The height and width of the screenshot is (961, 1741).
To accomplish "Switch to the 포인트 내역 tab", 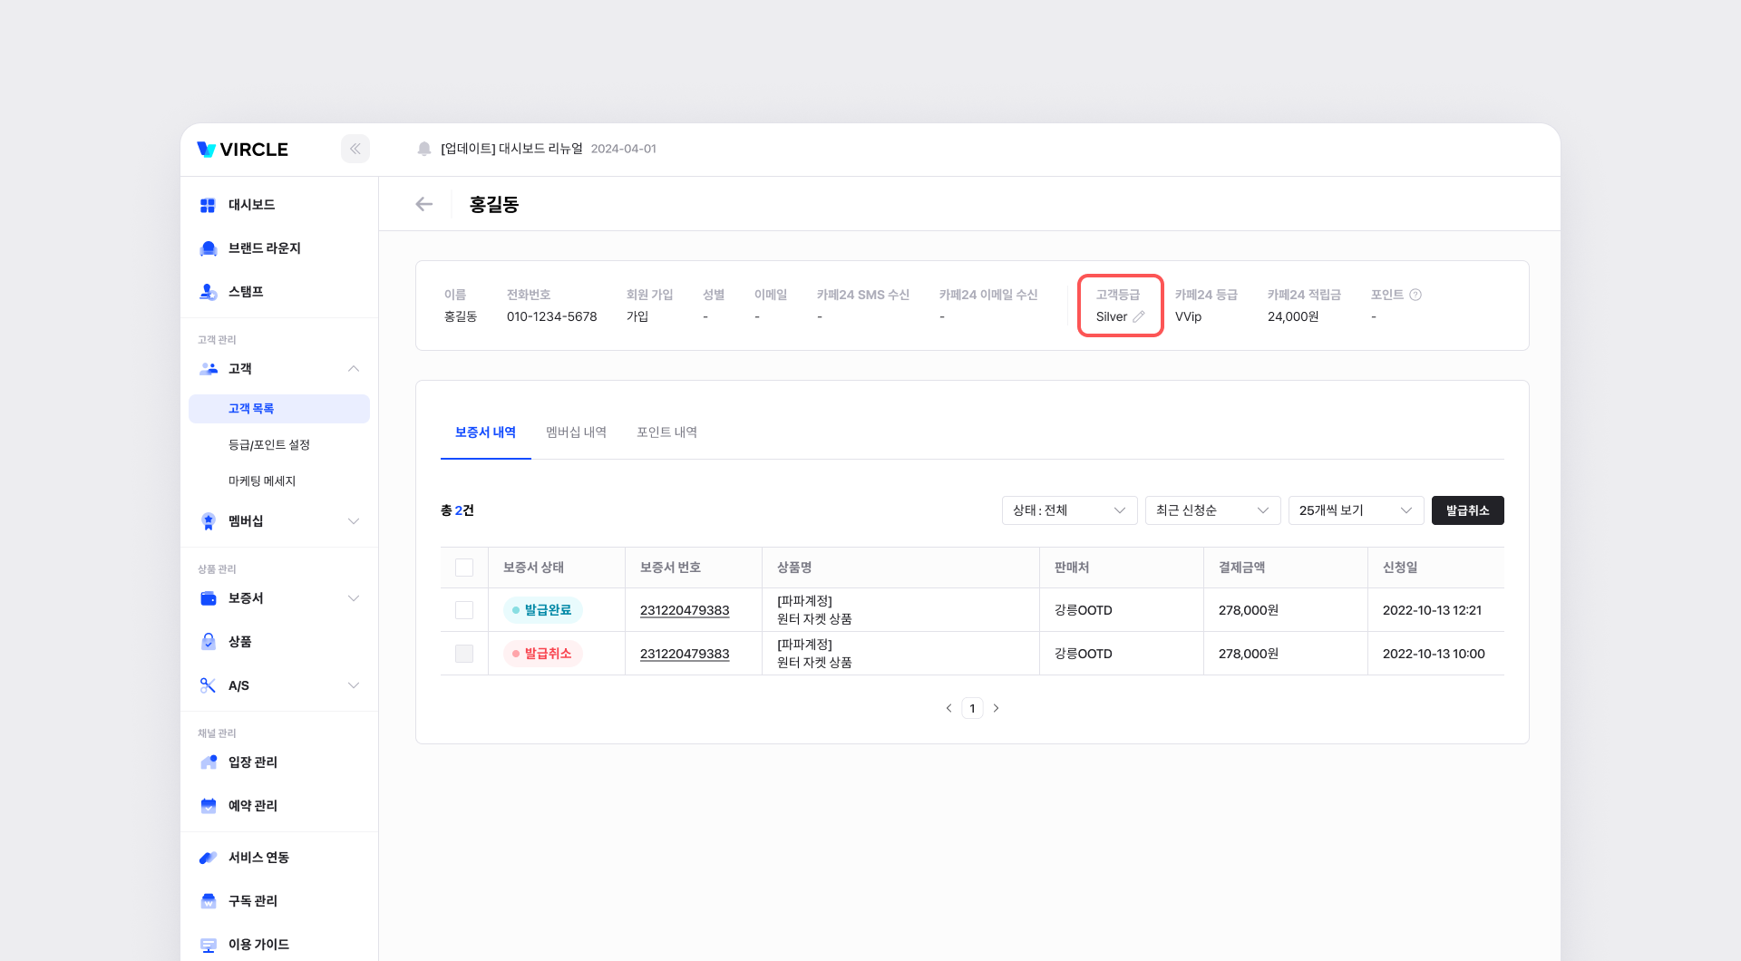I will [666, 432].
